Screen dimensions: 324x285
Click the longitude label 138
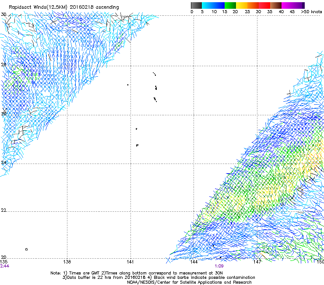[67, 262]
